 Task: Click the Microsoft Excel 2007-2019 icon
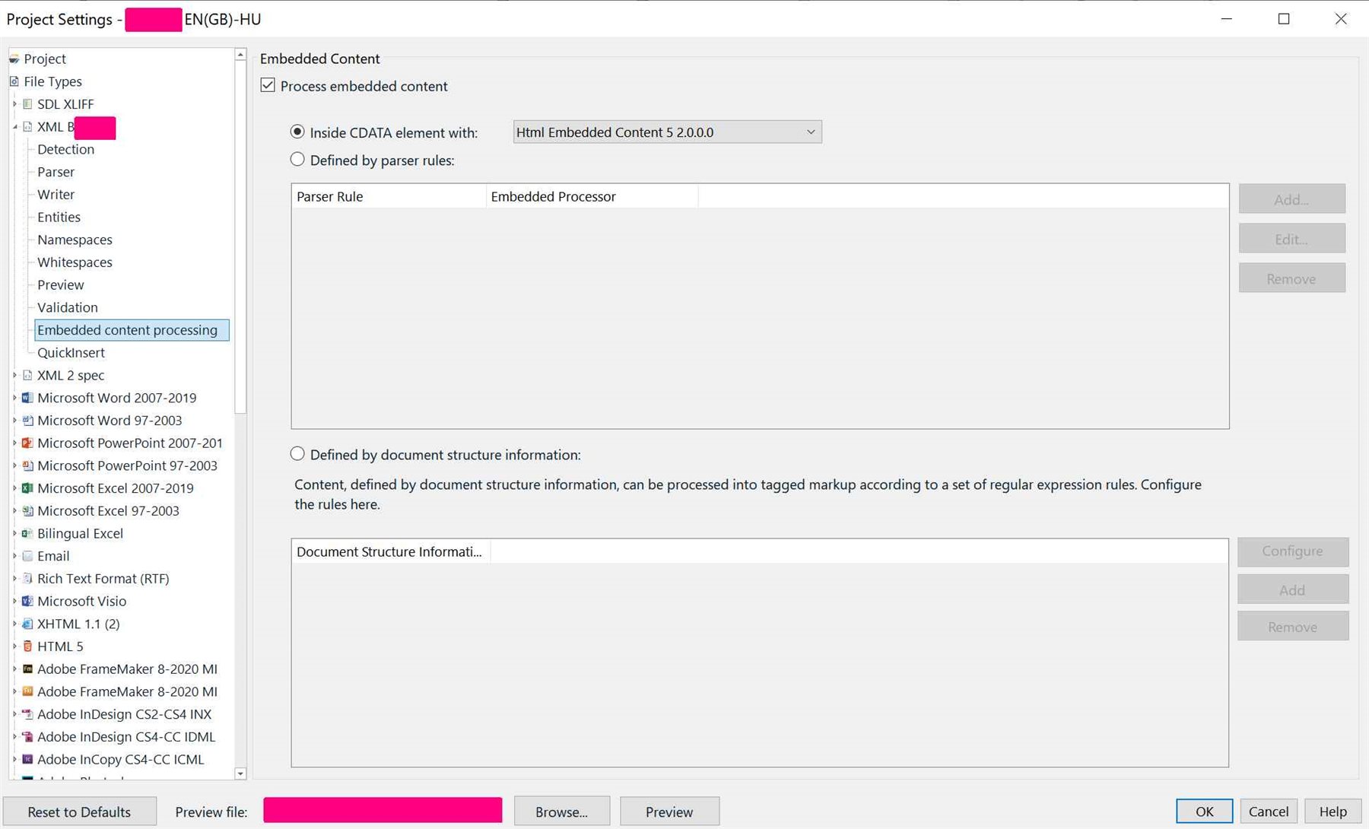[27, 488]
